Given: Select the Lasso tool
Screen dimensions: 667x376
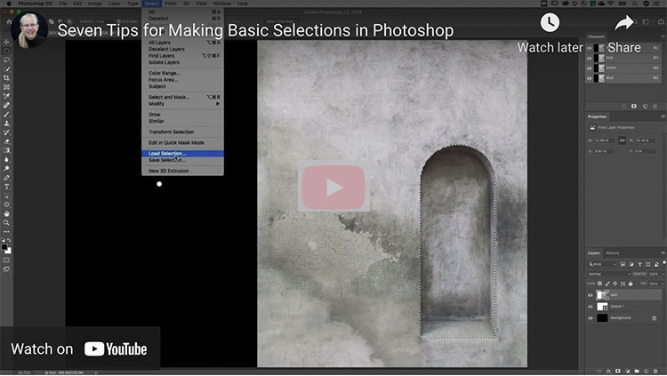Looking at the screenshot, I should [6, 60].
